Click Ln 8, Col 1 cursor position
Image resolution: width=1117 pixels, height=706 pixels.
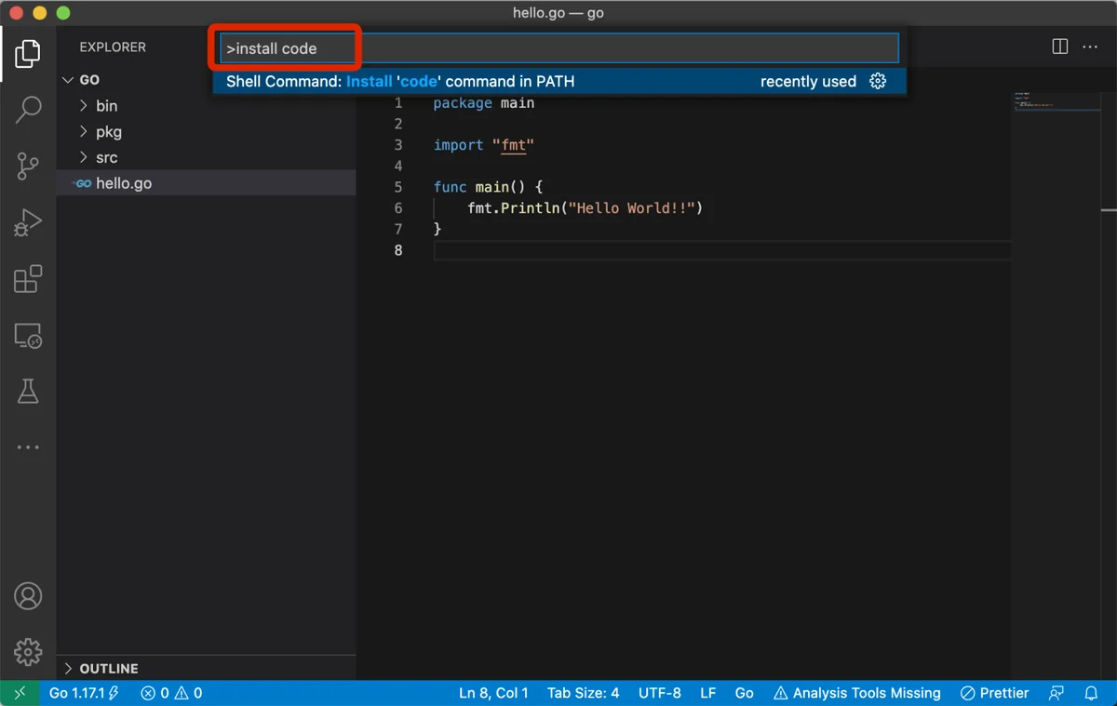[493, 693]
